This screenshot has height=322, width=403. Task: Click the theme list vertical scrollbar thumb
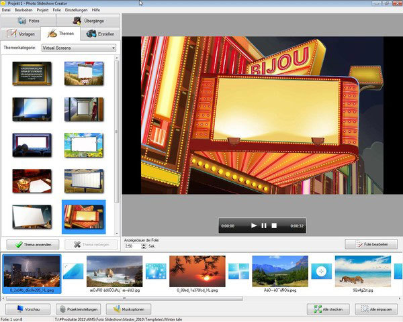tap(116, 131)
